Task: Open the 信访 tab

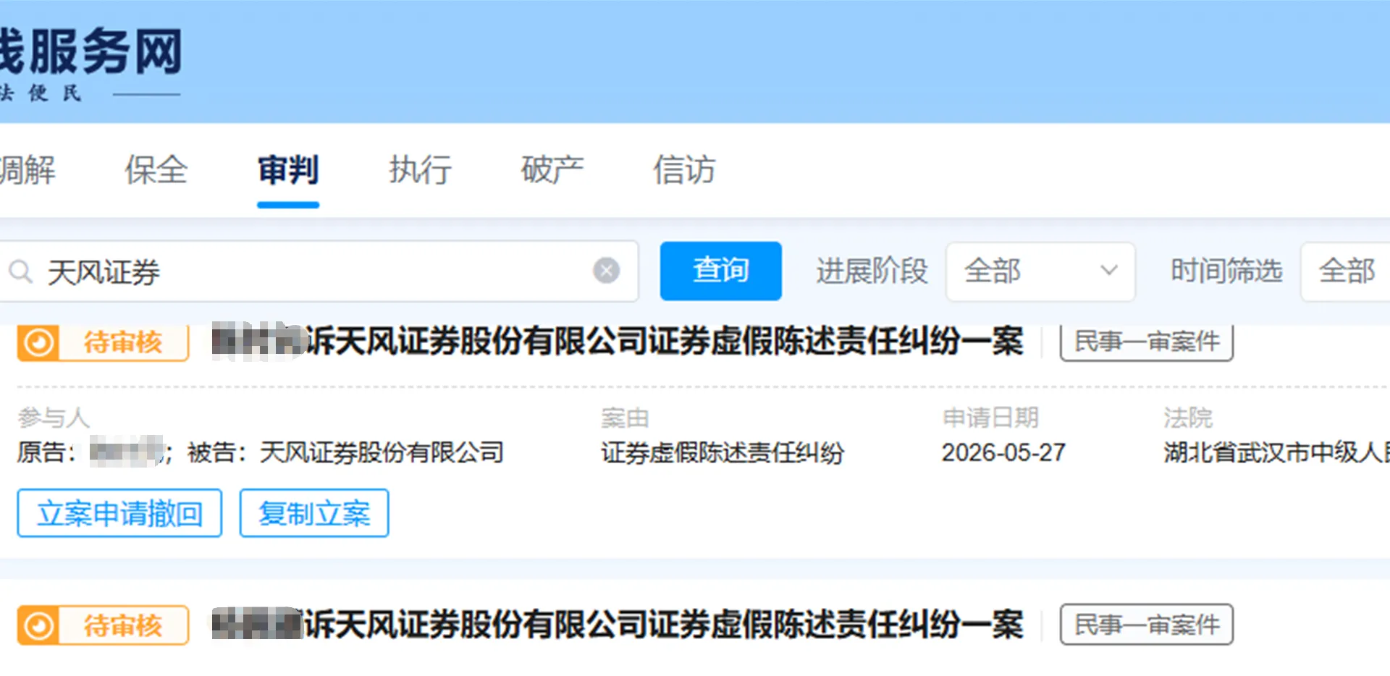Action: (684, 171)
